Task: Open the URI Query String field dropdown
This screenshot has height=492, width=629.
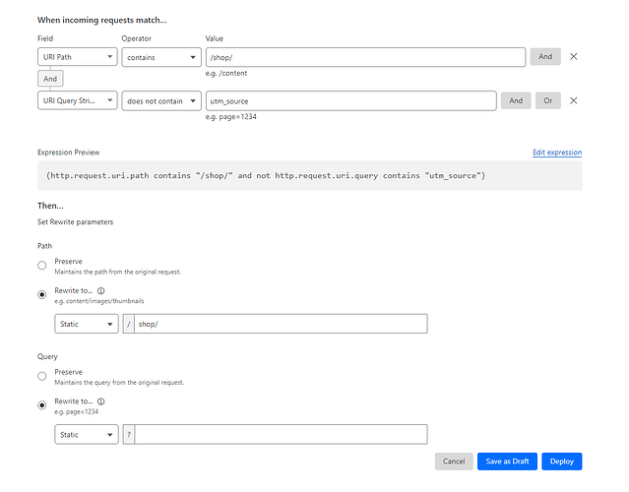Action: (77, 100)
